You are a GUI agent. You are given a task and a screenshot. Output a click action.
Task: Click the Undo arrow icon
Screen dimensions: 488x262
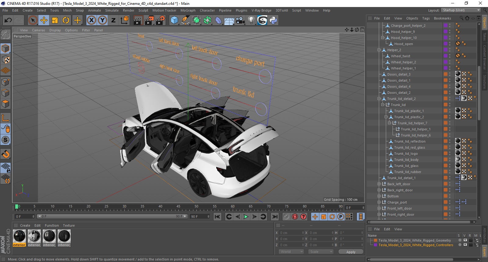tap(8, 20)
